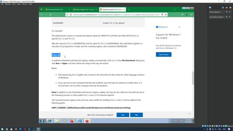
Task: Close the Windows 11 promo panel
Action: coord(179,27)
